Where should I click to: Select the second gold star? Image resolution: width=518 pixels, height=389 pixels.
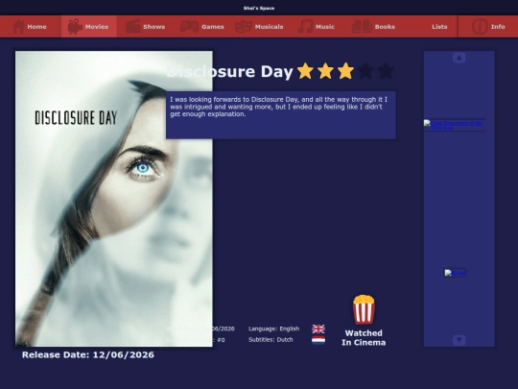click(325, 71)
